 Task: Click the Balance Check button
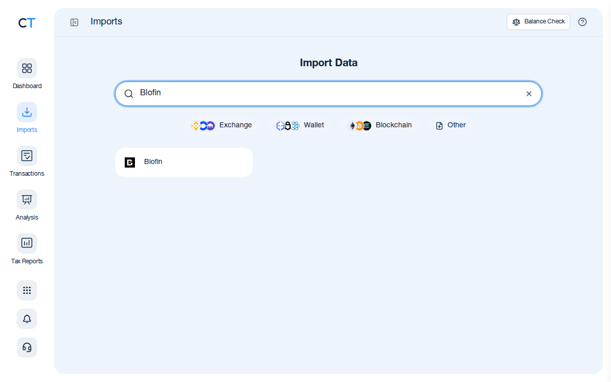538,22
